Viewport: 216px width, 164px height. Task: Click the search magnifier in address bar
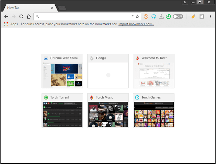[x=37, y=17]
